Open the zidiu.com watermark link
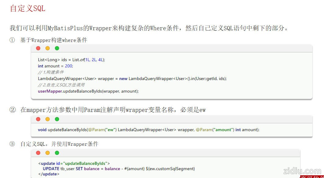 click(302, 171)
